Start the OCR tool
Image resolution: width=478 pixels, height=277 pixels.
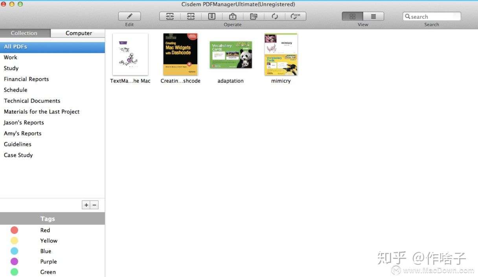coord(296,16)
